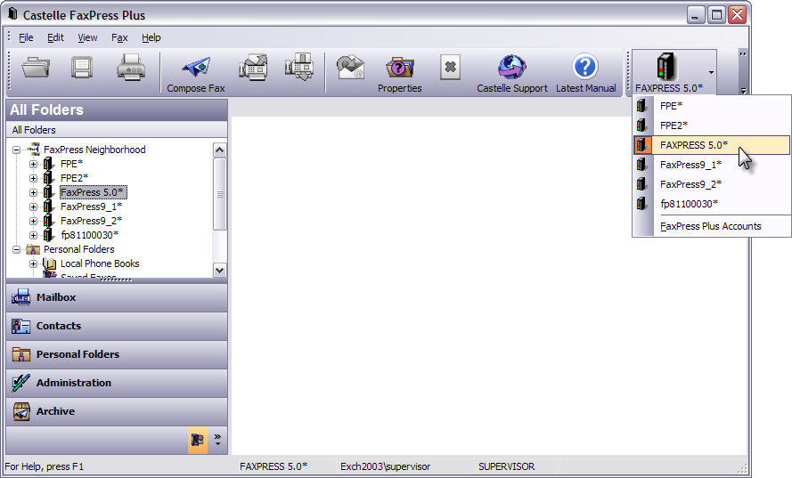This screenshot has width=792, height=478.
Task: Expand the FPE* tree node
Action: [33, 164]
